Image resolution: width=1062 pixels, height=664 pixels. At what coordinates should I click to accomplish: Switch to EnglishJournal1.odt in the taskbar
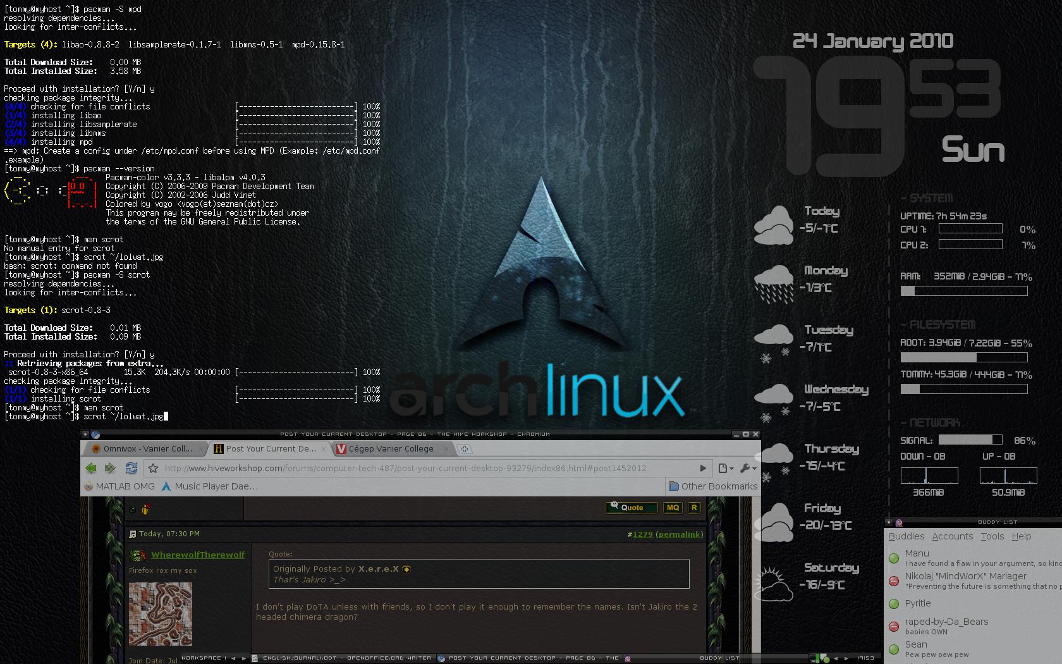click(x=341, y=658)
